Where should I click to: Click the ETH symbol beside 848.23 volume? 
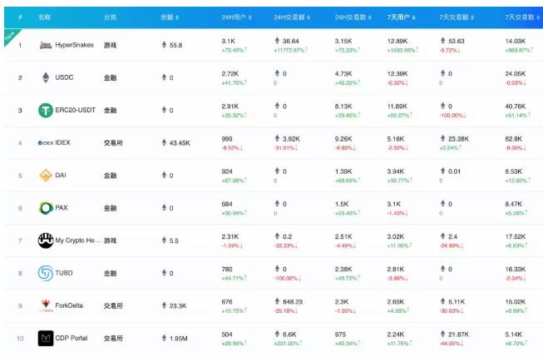coord(277,301)
